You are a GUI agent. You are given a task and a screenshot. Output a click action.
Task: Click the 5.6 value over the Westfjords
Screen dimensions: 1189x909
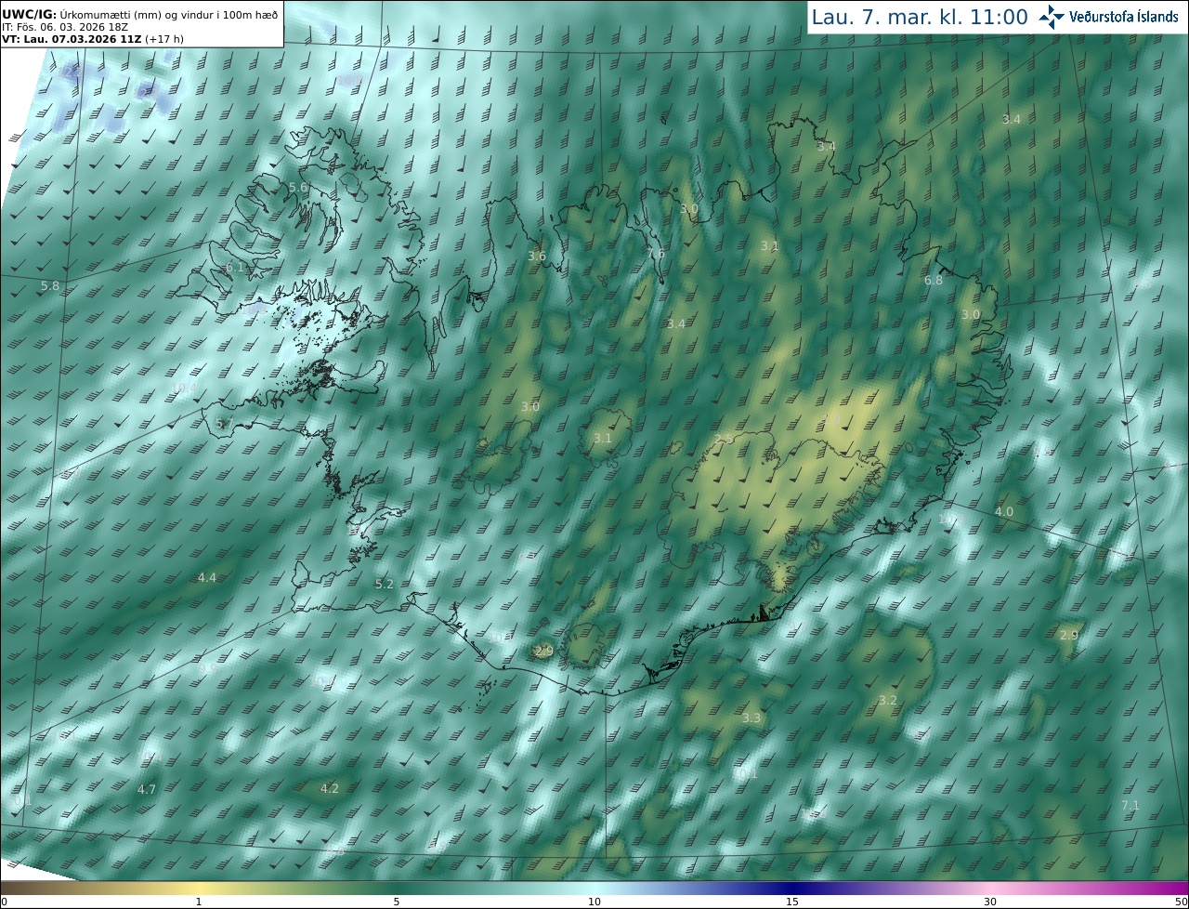click(298, 188)
